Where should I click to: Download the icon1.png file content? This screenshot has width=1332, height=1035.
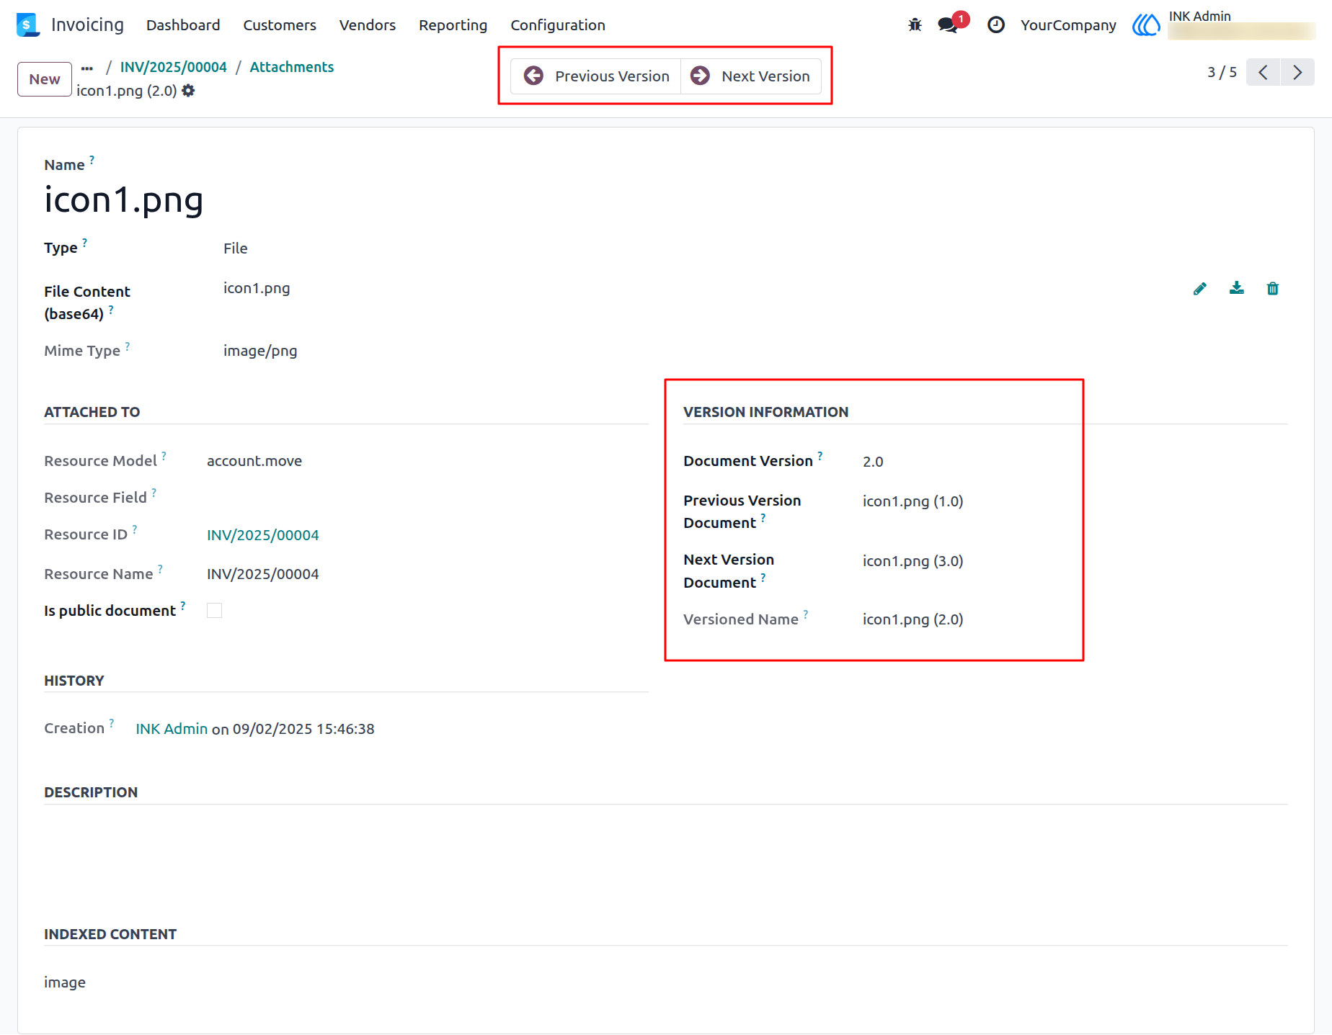pyautogui.click(x=1237, y=289)
